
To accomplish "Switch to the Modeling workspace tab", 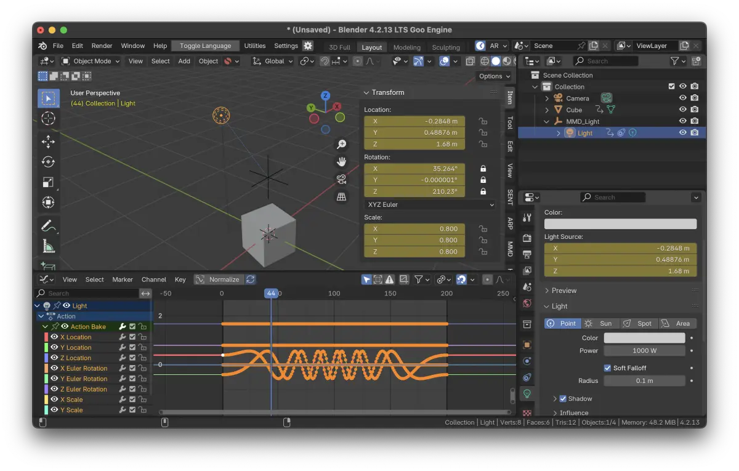I will (x=406, y=47).
